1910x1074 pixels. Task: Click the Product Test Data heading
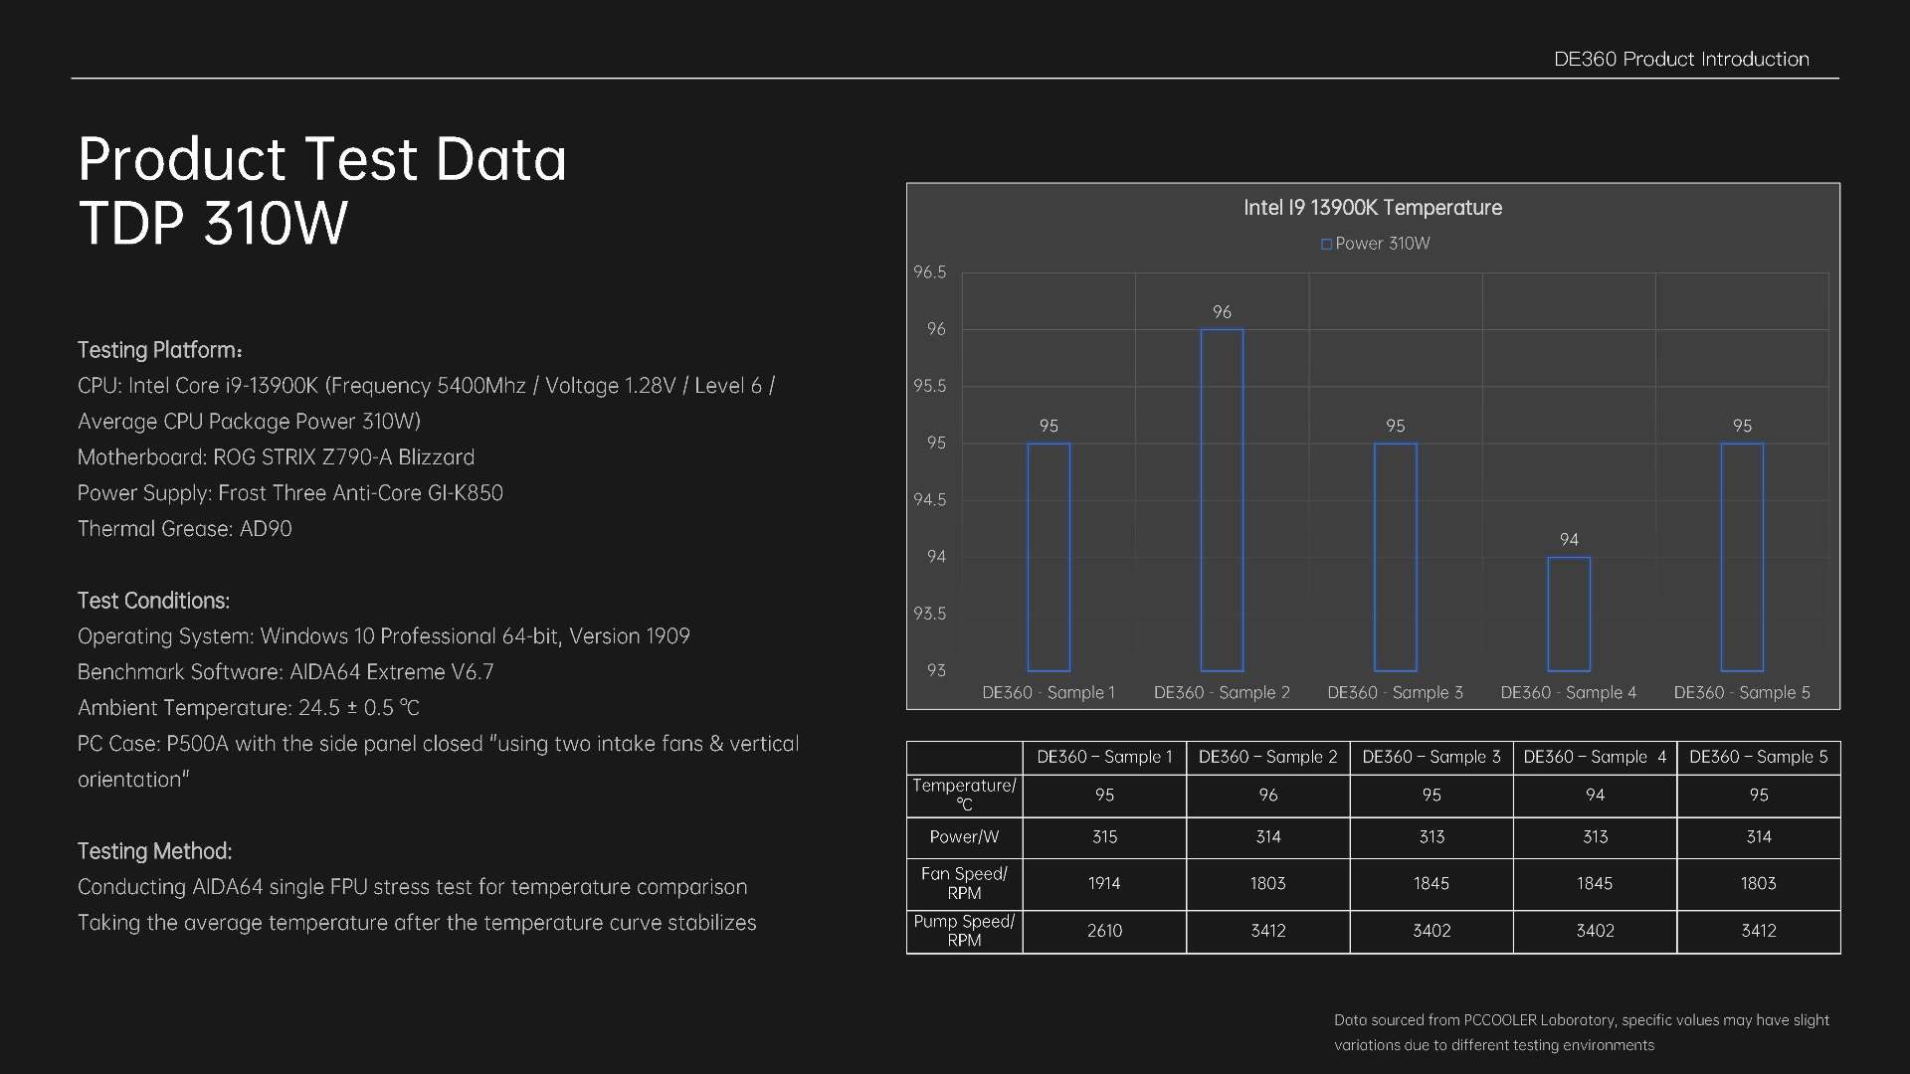click(321, 159)
